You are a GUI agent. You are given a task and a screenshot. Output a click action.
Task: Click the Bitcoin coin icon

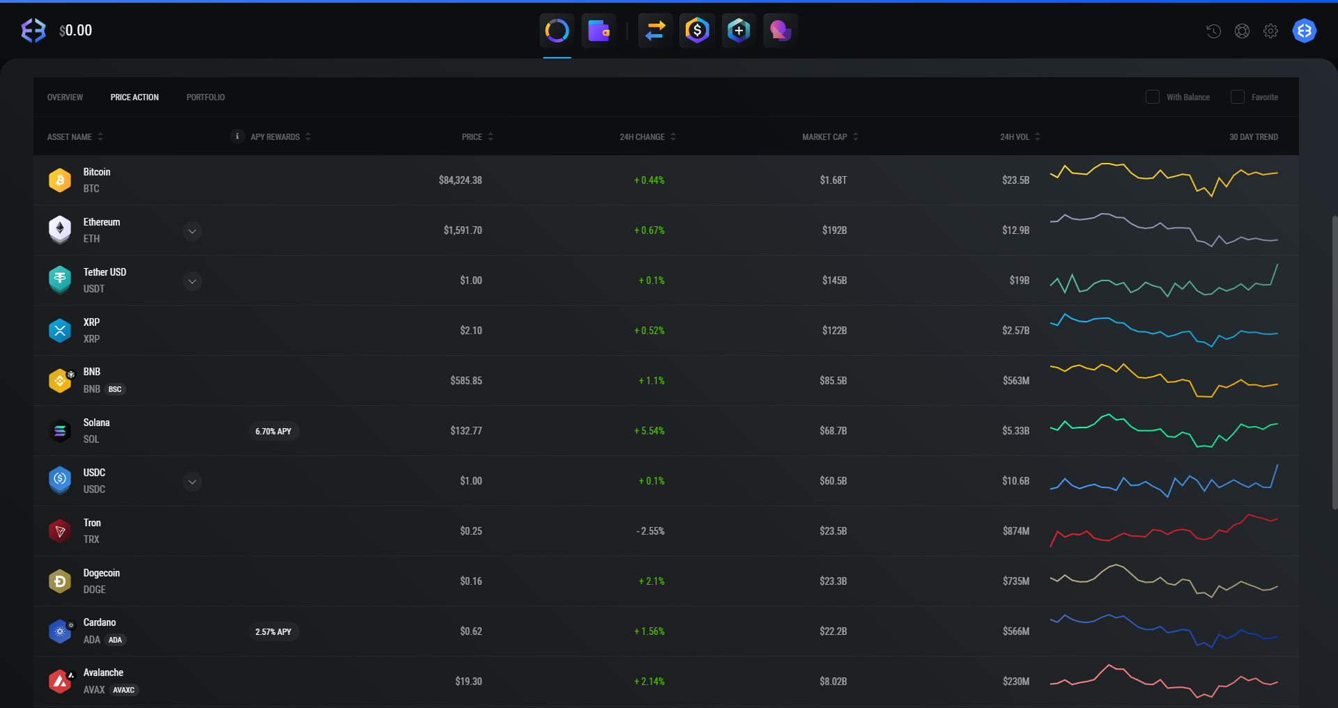(x=60, y=180)
